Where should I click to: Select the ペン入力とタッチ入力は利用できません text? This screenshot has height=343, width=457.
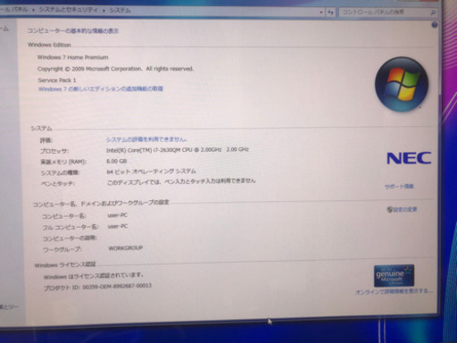tap(181, 181)
